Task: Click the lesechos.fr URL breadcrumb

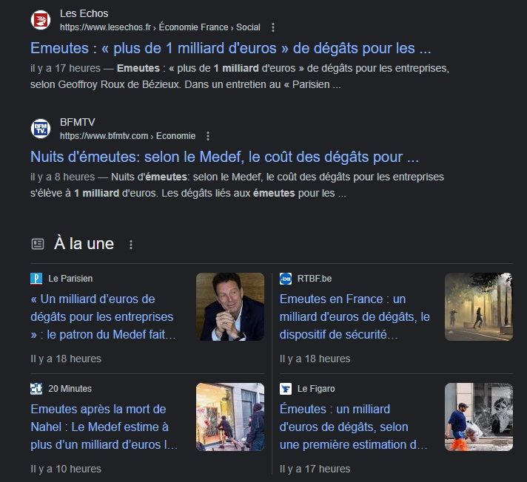Action: (x=160, y=27)
